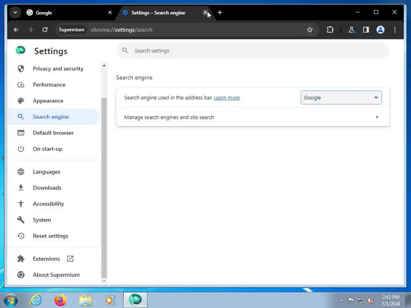Open Languages settings

tap(54, 172)
